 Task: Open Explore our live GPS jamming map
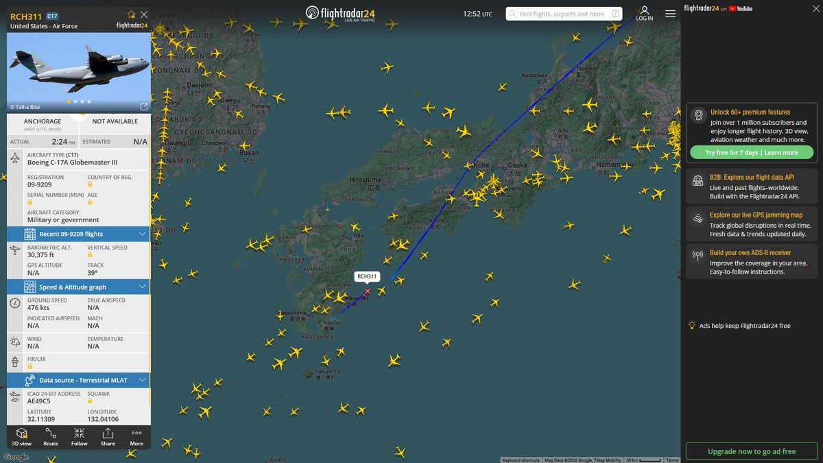pos(752,224)
